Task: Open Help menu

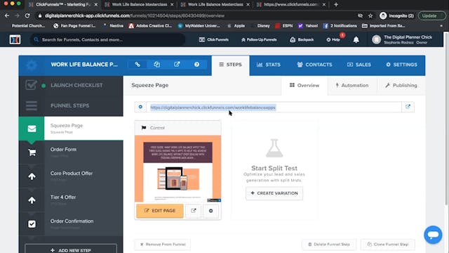Action: click(x=333, y=39)
